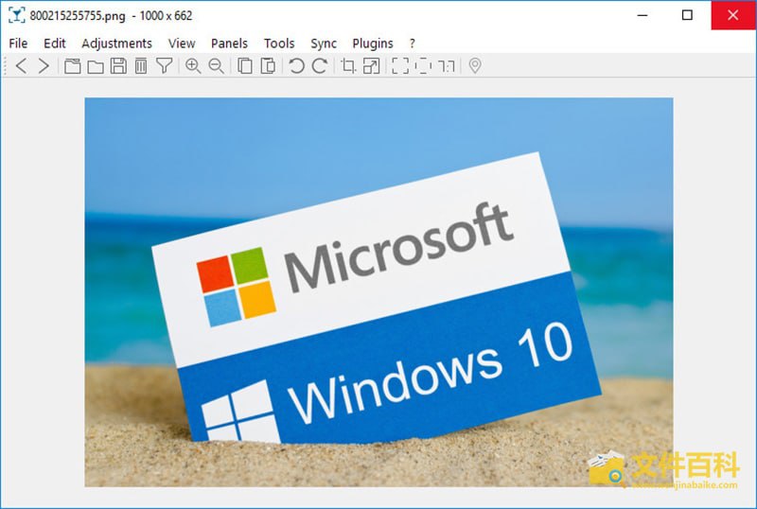Image resolution: width=757 pixels, height=509 pixels.
Task: Click the displayed Microsoft Windows 10 image
Action: pyautogui.click(x=379, y=292)
